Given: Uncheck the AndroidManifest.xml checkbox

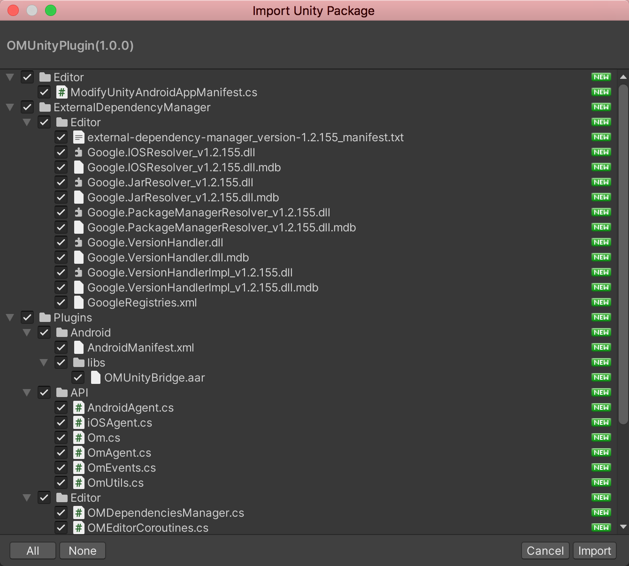Looking at the screenshot, I should pos(61,348).
